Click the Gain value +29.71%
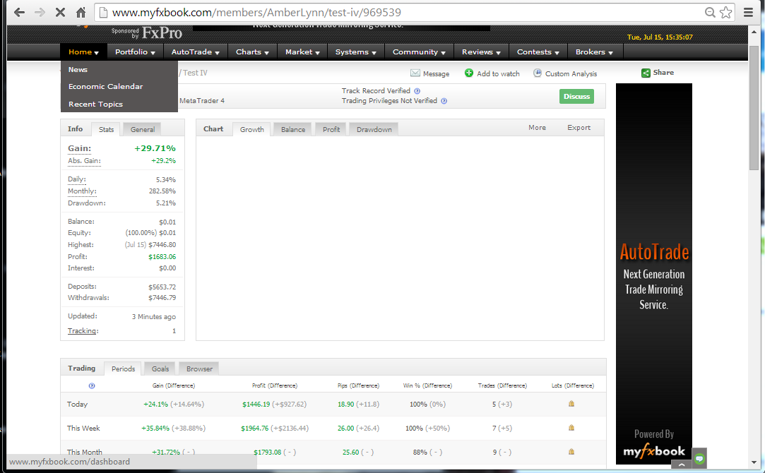 [x=155, y=148]
